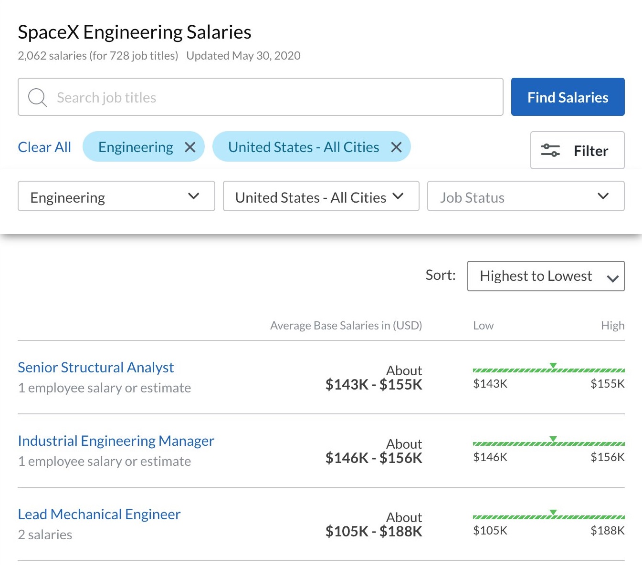Image resolution: width=642 pixels, height=565 pixels.
Task: Click the Low column header
Action: click(483, 326)
